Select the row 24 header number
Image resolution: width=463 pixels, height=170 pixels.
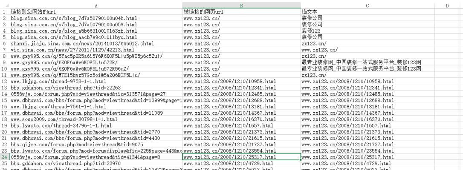(x=4, y=157)
